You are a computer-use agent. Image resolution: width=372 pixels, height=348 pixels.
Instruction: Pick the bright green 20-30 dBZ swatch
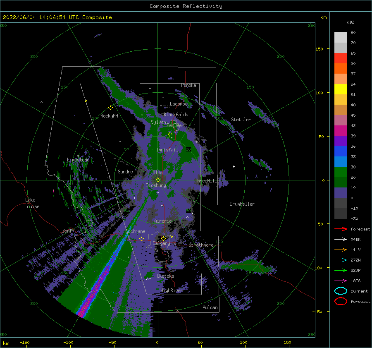pyautogui.click(x=341, y=172)
